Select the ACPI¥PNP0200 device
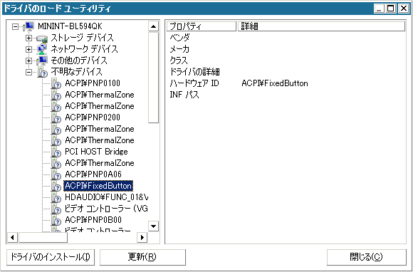 [93, 117]
